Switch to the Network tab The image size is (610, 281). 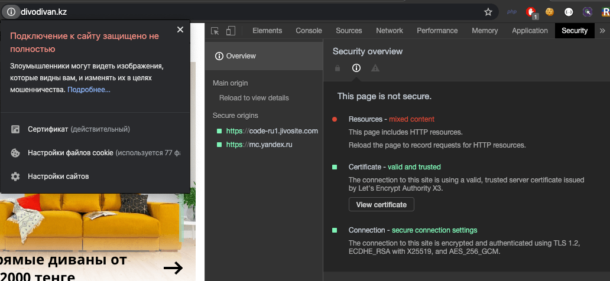[390, 31]
